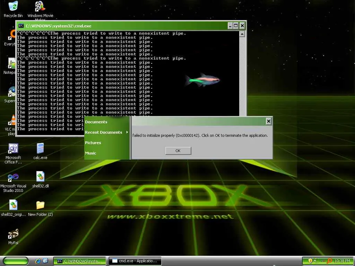Switch to C:\WINDOWS\syste... taskbar button
355x266 pixels.
click(x=79, y=261)
